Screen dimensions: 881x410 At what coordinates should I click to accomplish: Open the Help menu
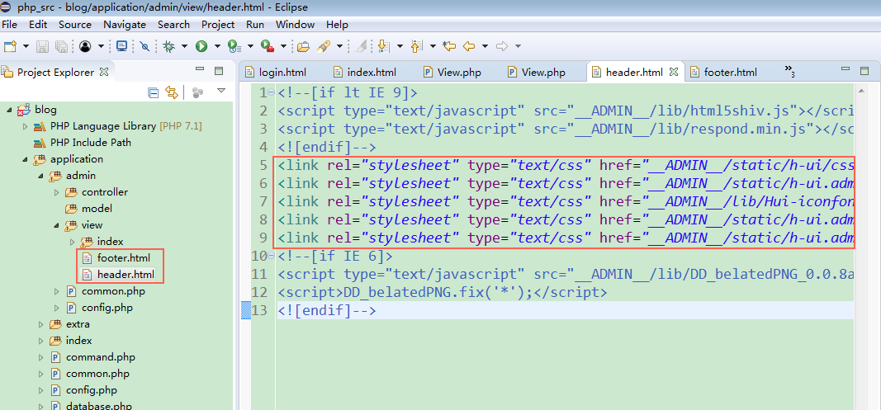tap(337, 25)
